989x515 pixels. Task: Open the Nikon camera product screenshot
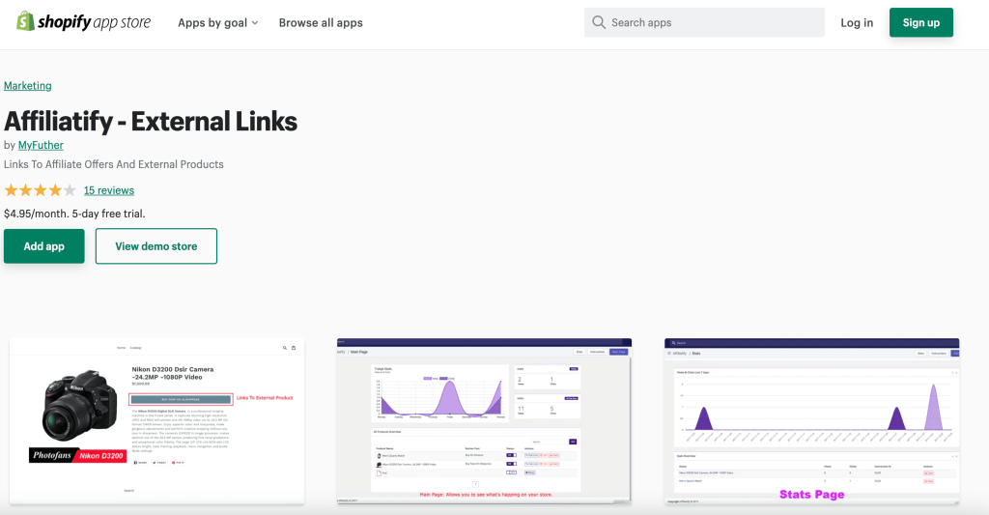click(156, 421)
